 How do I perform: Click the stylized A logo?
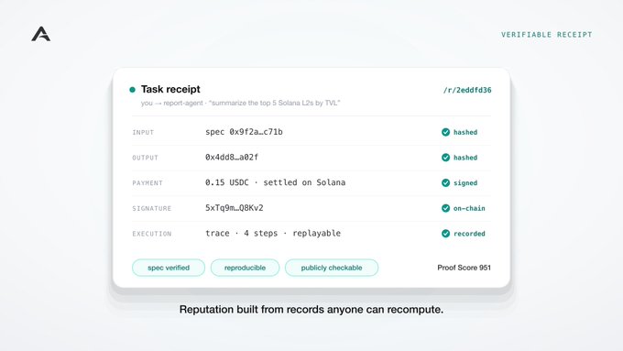41,34
